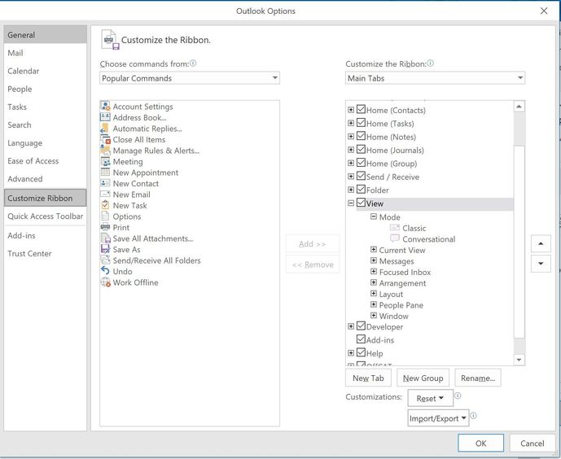
Task: Select the Account Settings command icon
Action: (106, 106)
